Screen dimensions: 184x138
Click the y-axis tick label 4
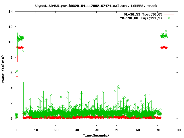coord(11,88)
